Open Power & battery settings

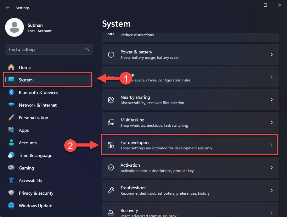(190, 54)
